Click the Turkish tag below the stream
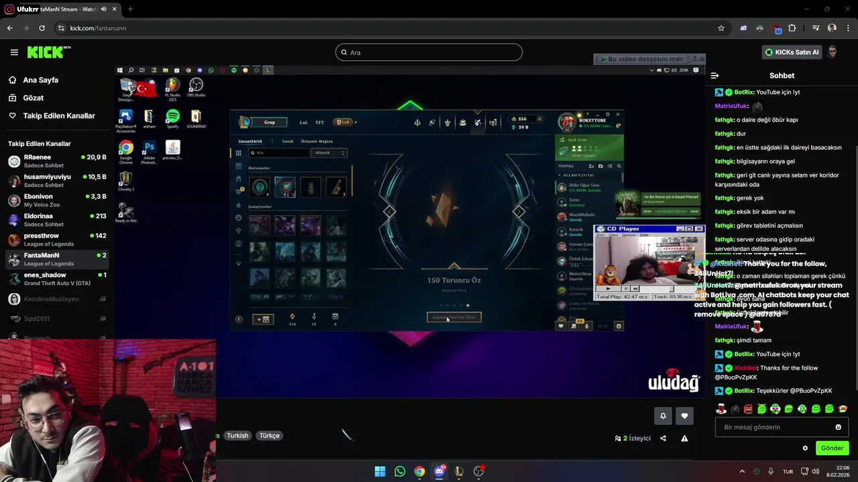This screenshot has width=858, height=482. (x=237, y=436)
